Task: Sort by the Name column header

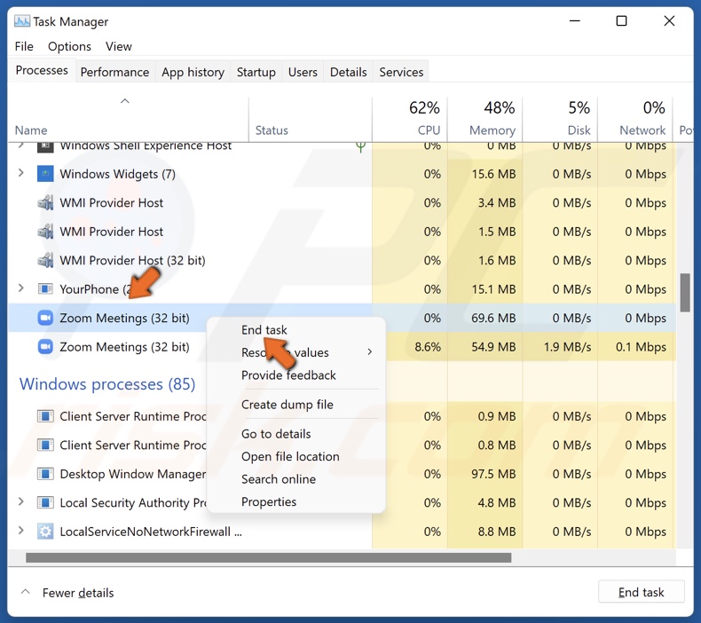Action: pos(129,119)
